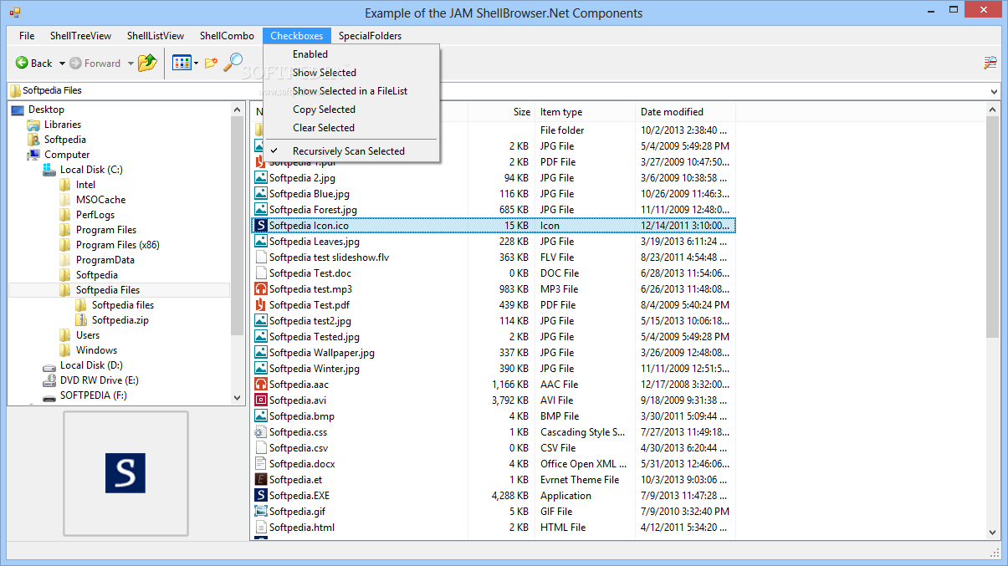Click the Local Disk (C:) drive icon

[x=49, y=170]
